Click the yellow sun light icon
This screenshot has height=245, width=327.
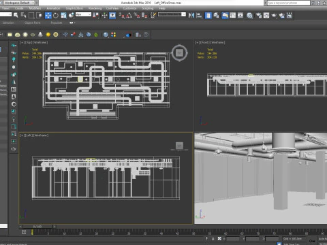pyautogui.click(x=48, y=35)
